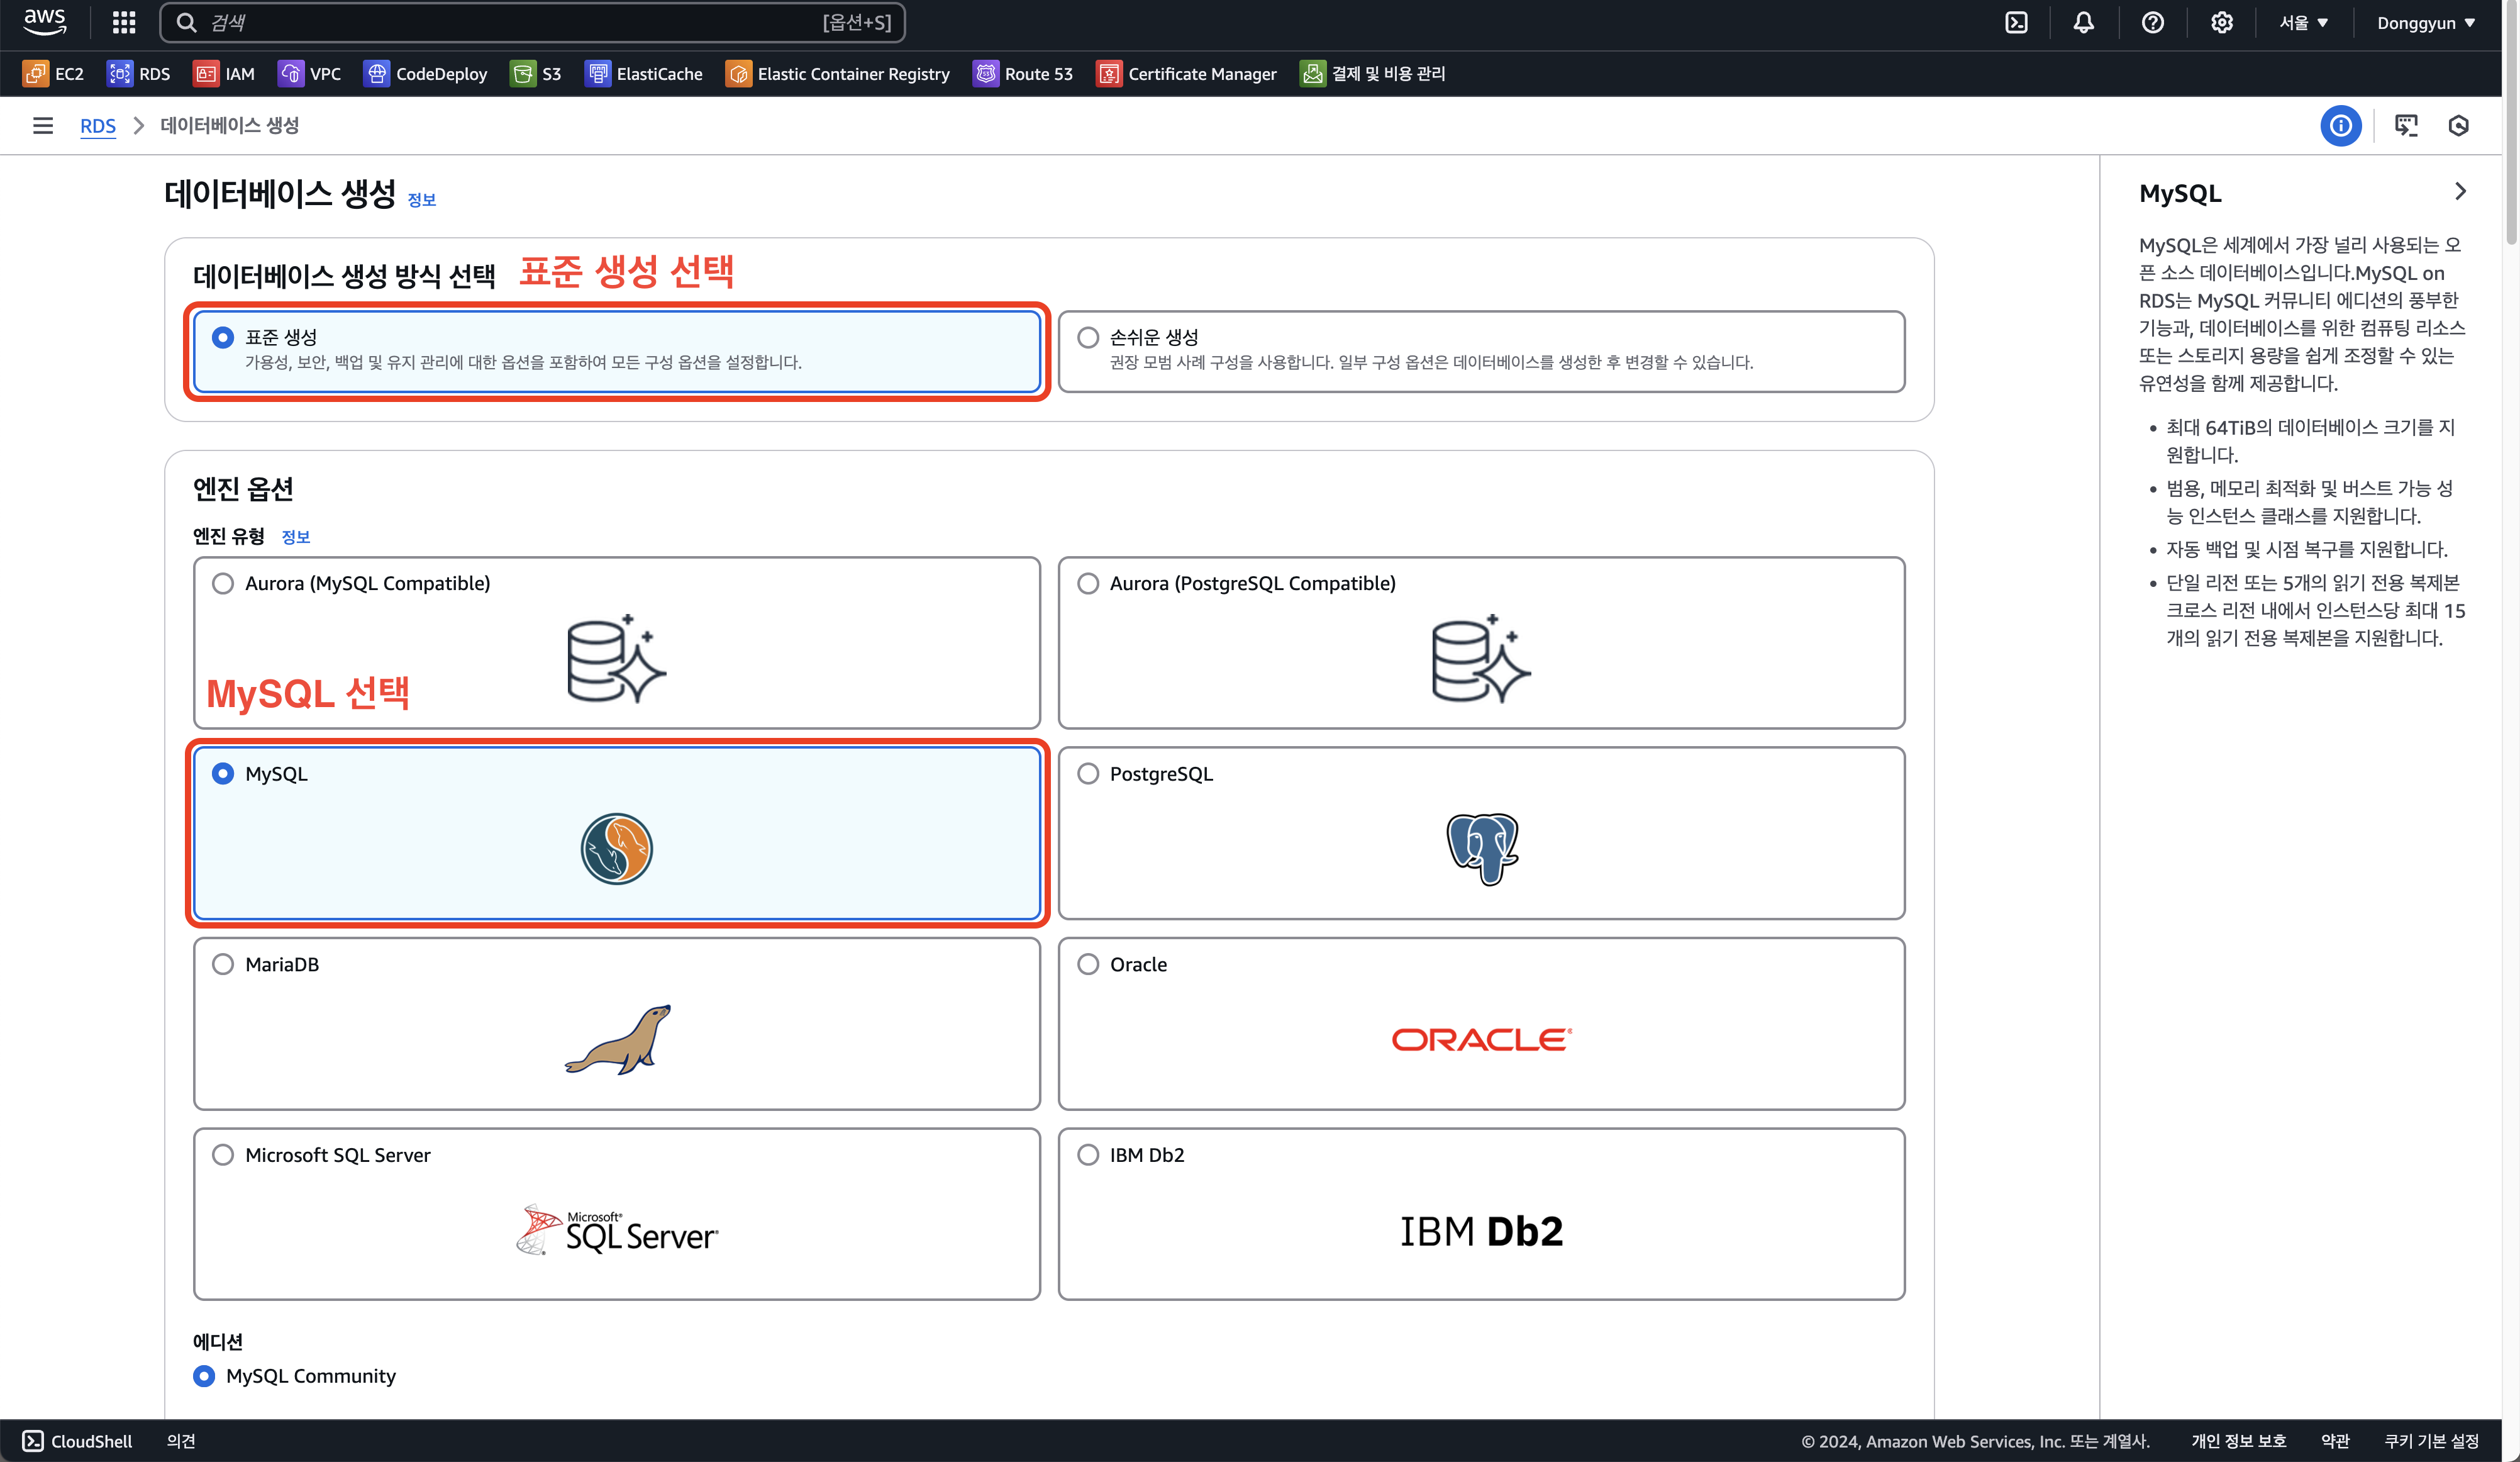Open the 서울 region dropdown
This screenshot has width=2520, height=1462.
[x=2304, y=22]
